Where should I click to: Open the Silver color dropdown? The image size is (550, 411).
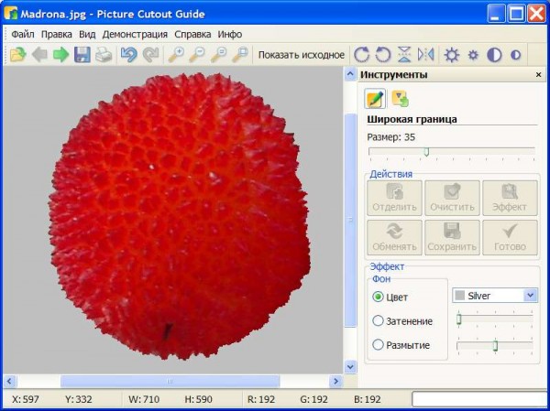coord(530,296)
